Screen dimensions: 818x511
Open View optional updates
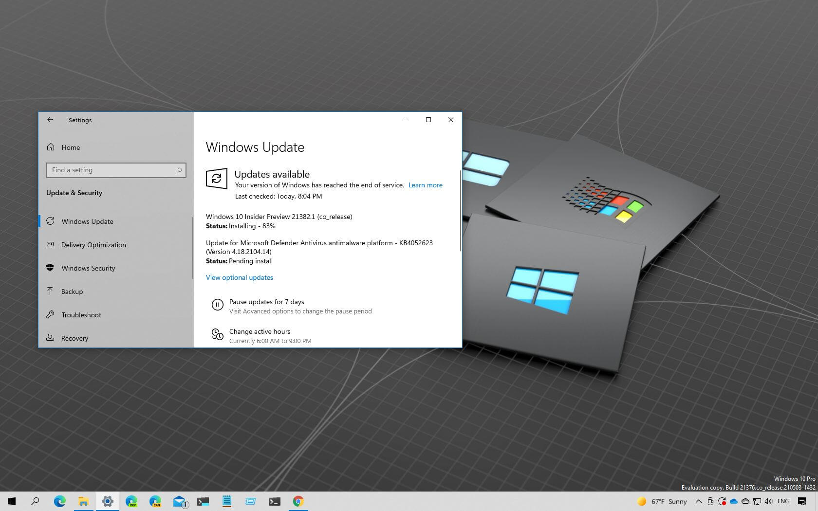pyautogui.click(x=239, y=277)
